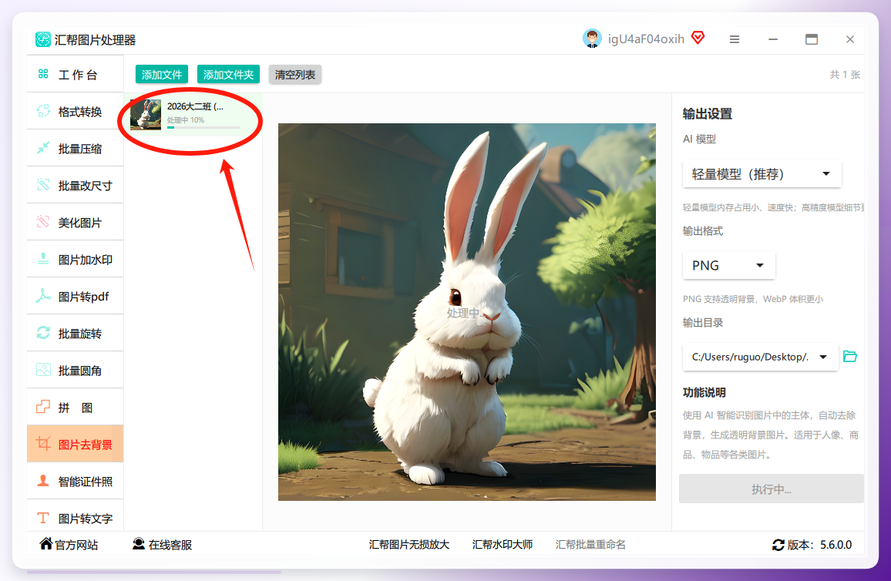
Task: Open 在线客服 customer service icon
Action: pyautogui.click(x=138, y=544)
